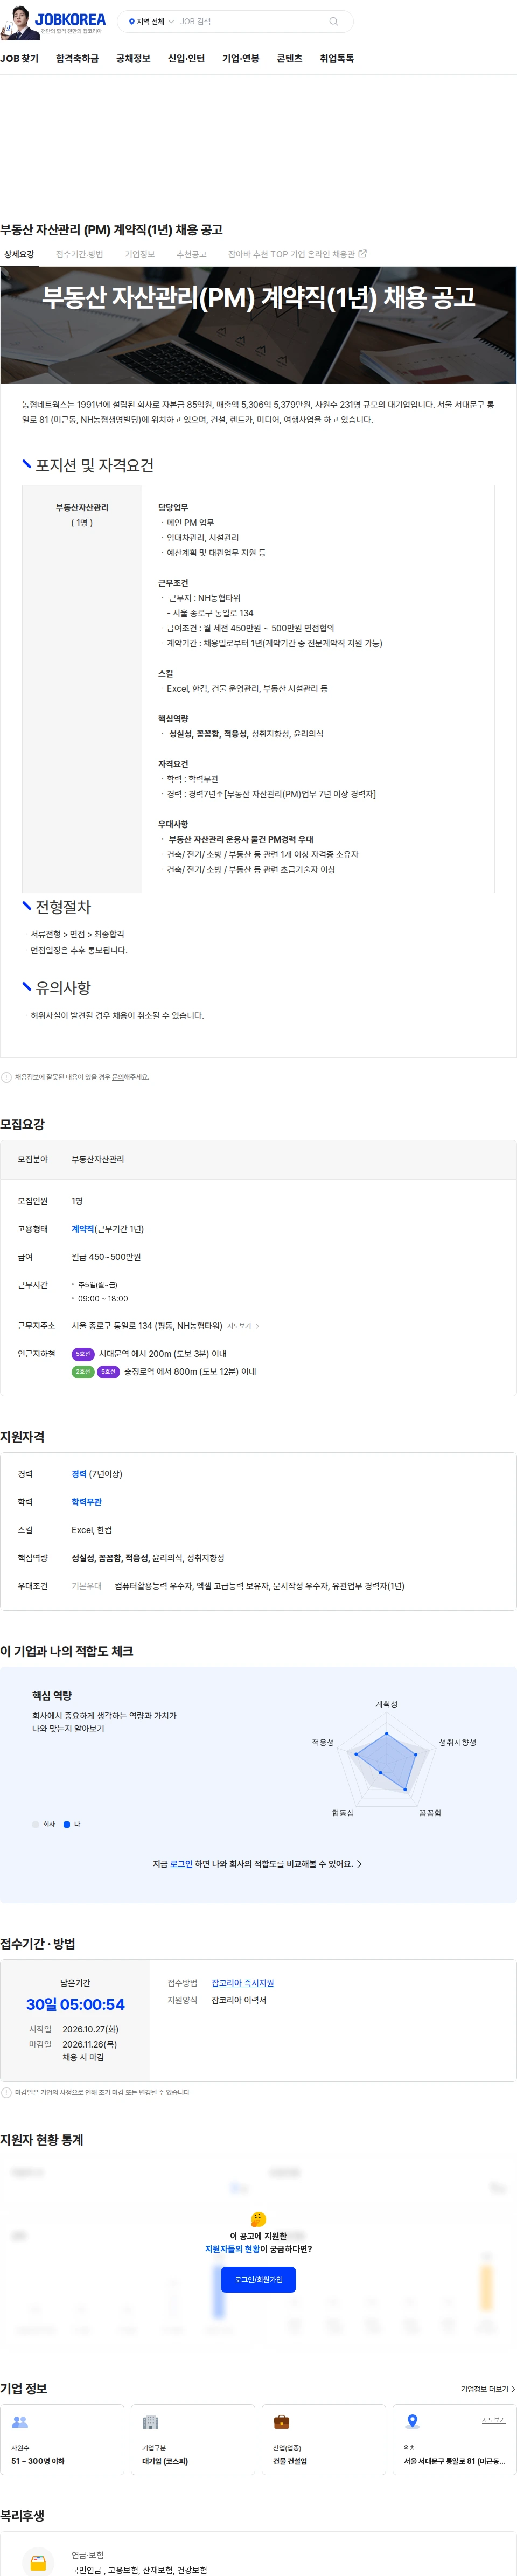Click the location pin icon in search
Screen dimensions: 517x2576
coord(131,21)
